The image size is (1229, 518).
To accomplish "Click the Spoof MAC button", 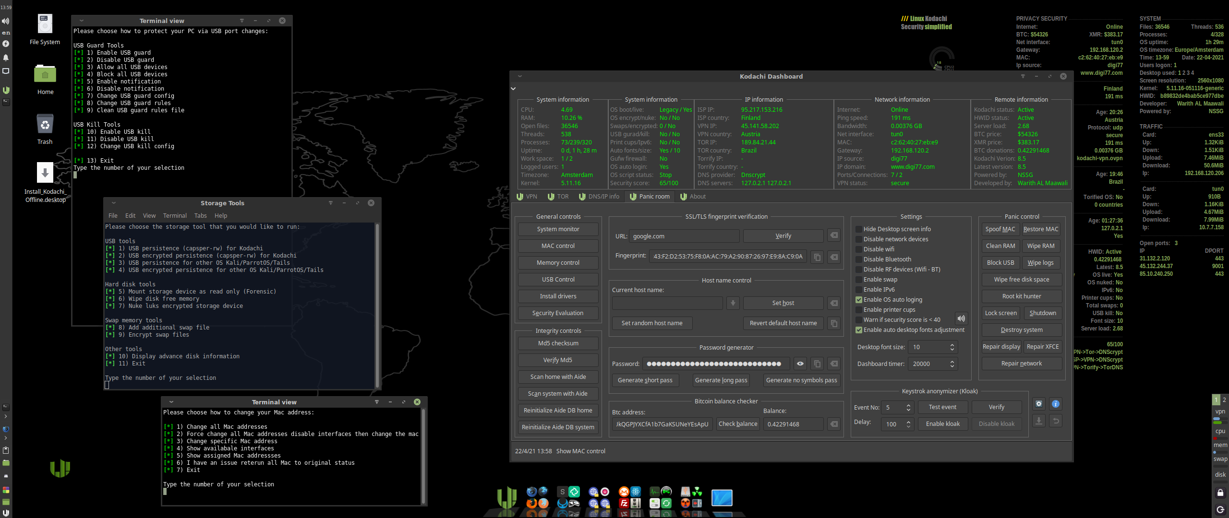I will (1000, 229).
